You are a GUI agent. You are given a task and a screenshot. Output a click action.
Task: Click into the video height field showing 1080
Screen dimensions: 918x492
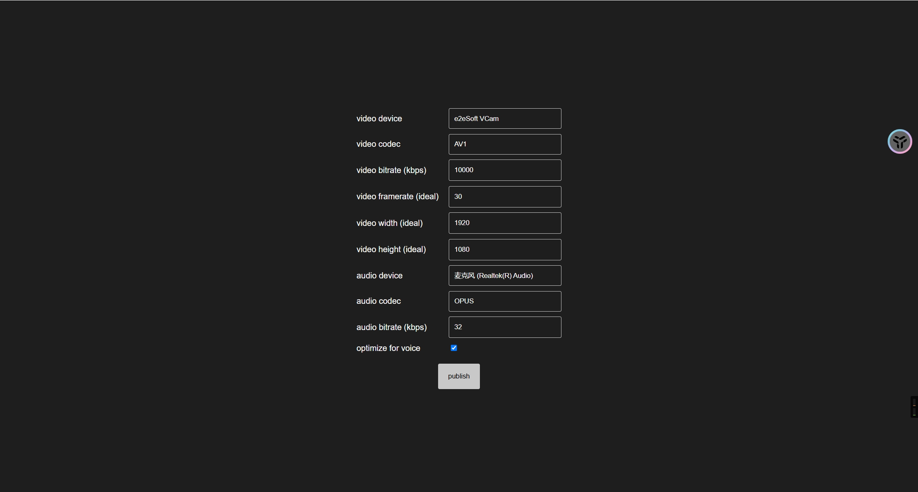point(505,250)
